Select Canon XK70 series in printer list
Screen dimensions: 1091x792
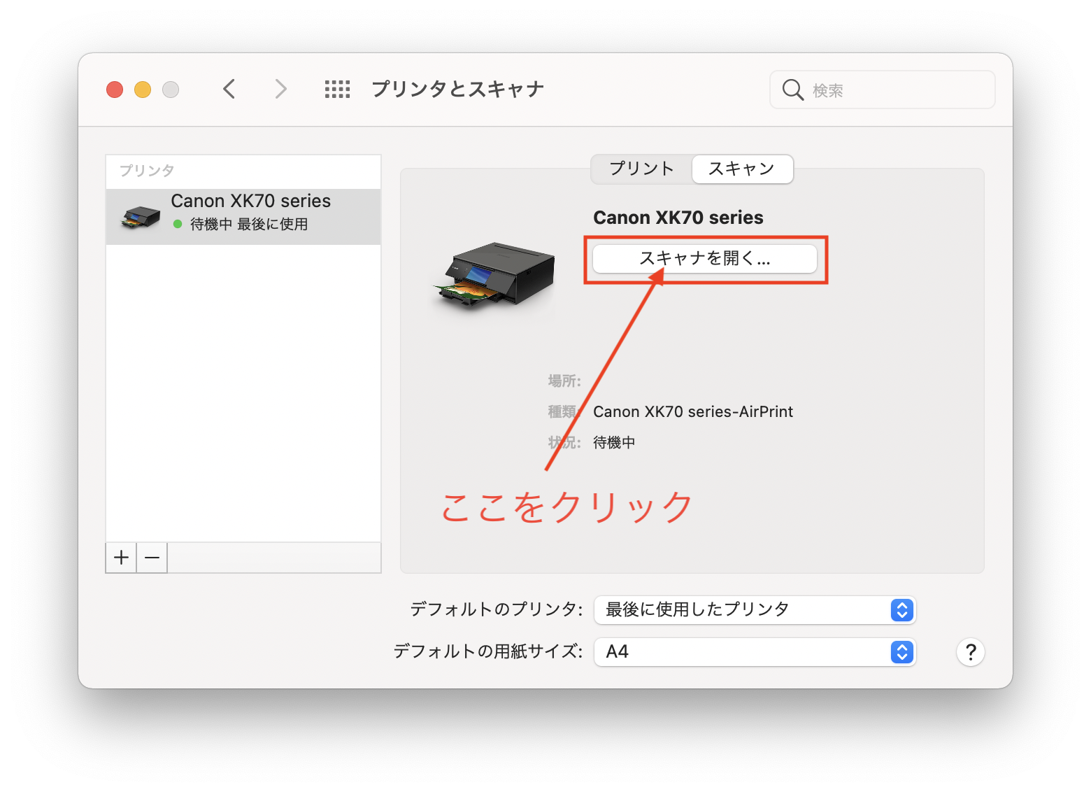click(243, 217)
